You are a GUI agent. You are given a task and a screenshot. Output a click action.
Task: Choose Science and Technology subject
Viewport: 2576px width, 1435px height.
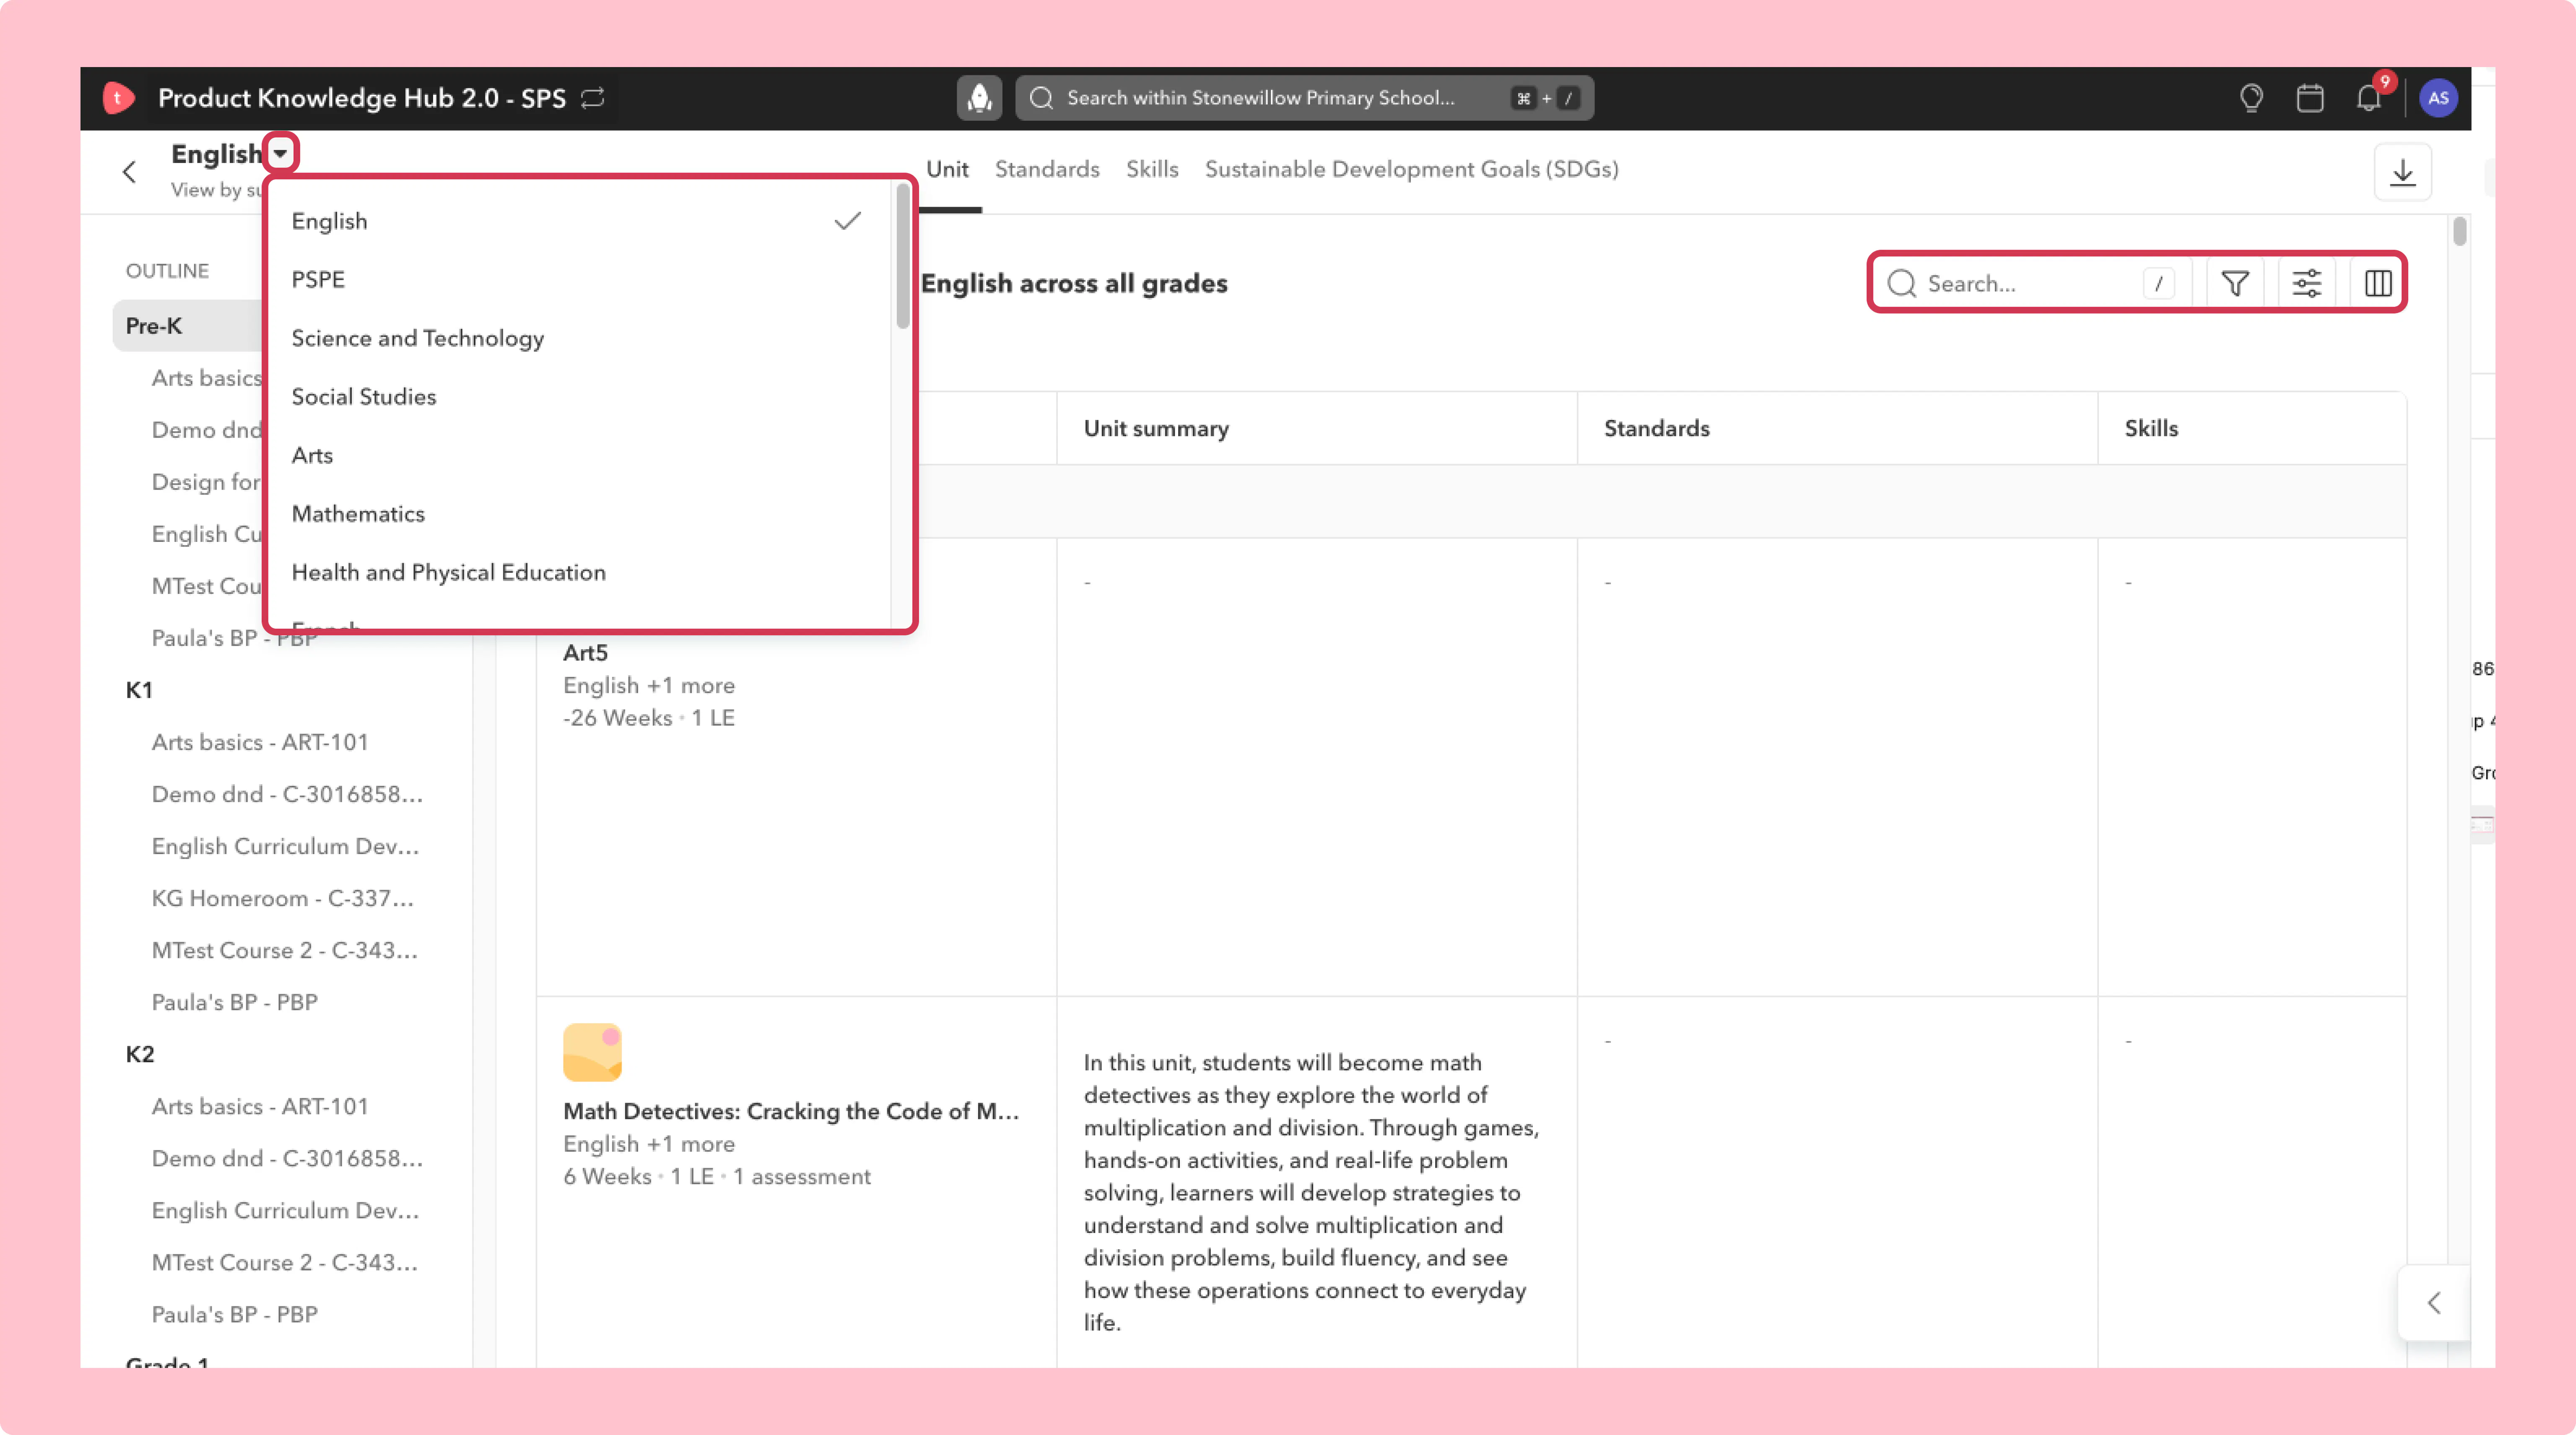click(x=578, y=338)
